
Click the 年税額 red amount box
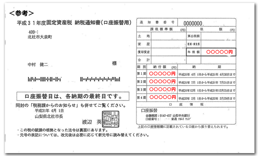pos(219,52)
